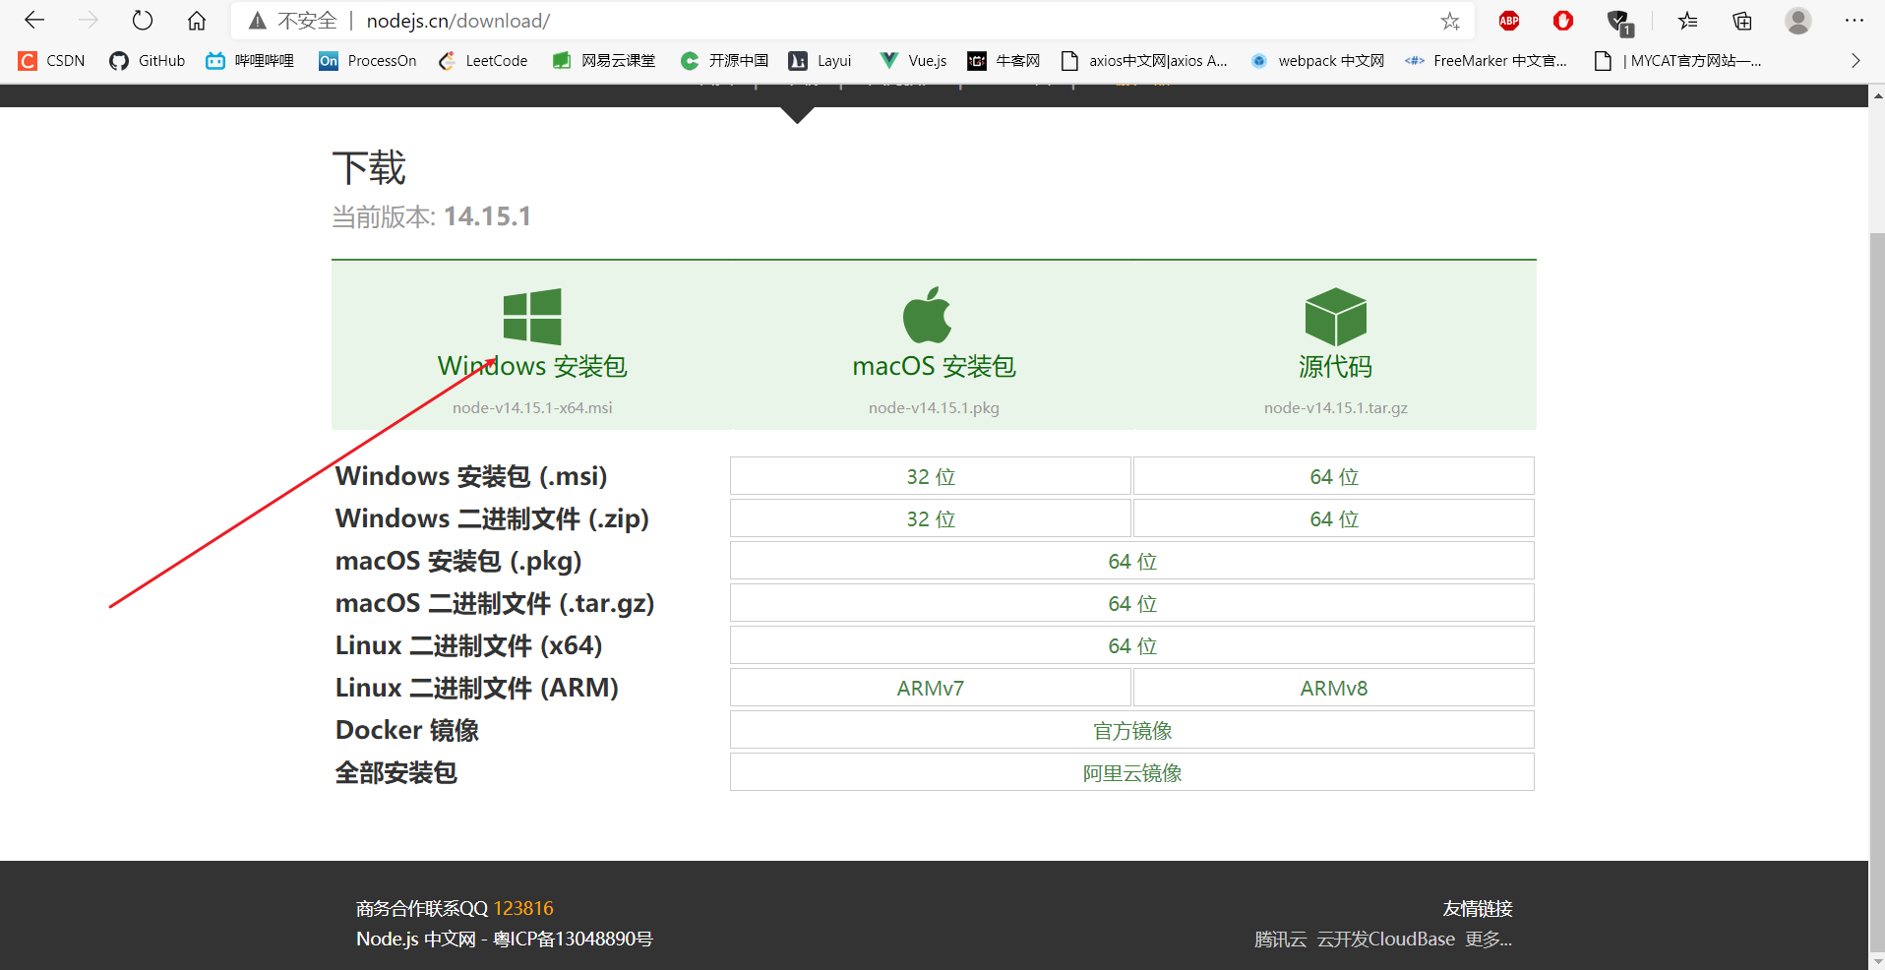Screen dimensions: 1885x970
Task: Open the MYCAT官方网站 bookmark
Action: pos(1677,61)
